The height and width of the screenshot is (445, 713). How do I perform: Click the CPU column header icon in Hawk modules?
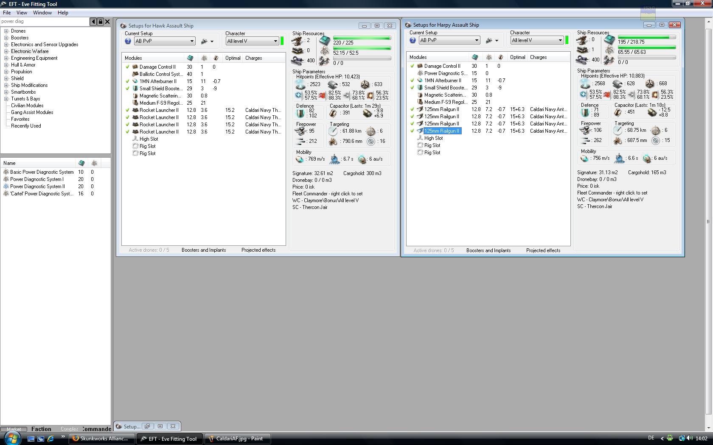click(190, 58)
